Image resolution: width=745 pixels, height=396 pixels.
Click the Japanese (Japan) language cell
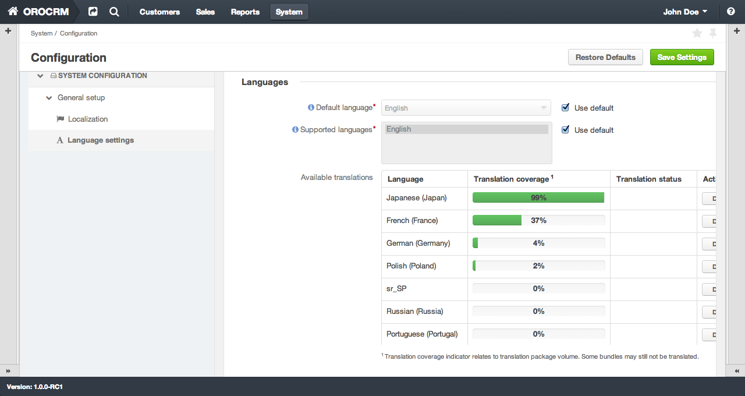[x=424, y=198]
